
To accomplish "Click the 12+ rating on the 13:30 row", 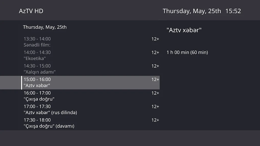I will tap(155, 39).
